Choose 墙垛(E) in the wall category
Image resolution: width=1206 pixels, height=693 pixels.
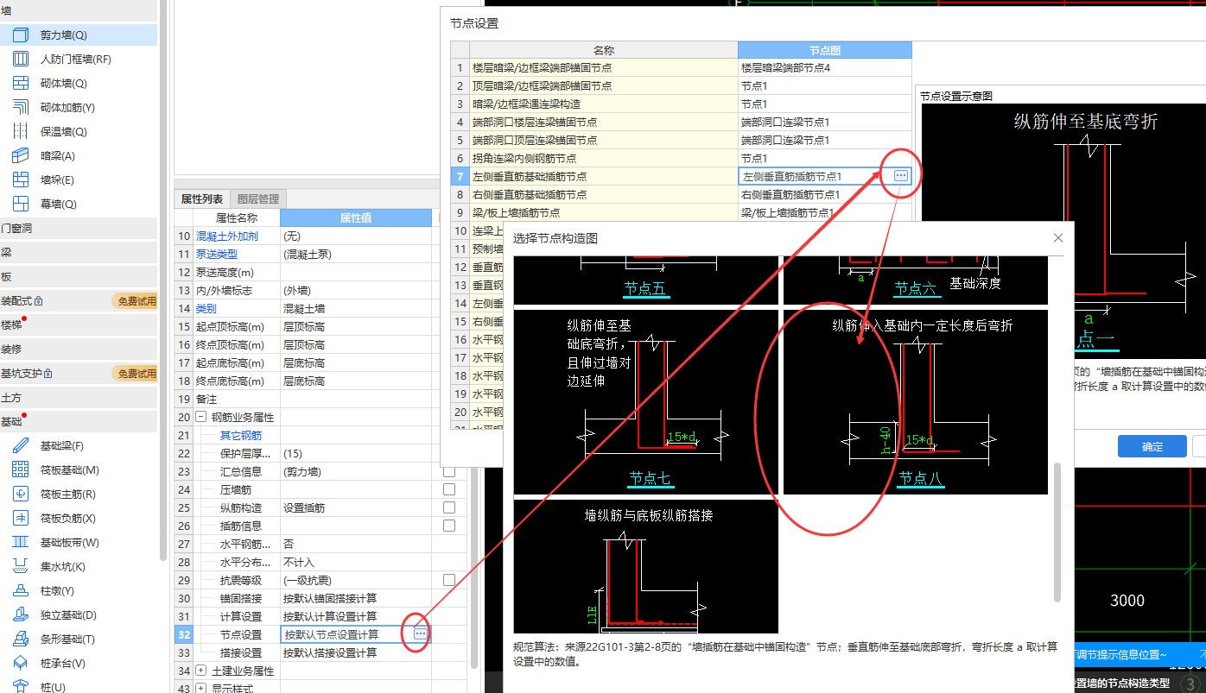point(78,180)
